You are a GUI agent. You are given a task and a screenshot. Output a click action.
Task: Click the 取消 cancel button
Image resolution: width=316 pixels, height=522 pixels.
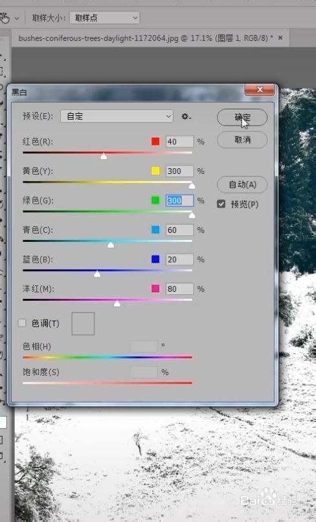[x=242, y=140]
